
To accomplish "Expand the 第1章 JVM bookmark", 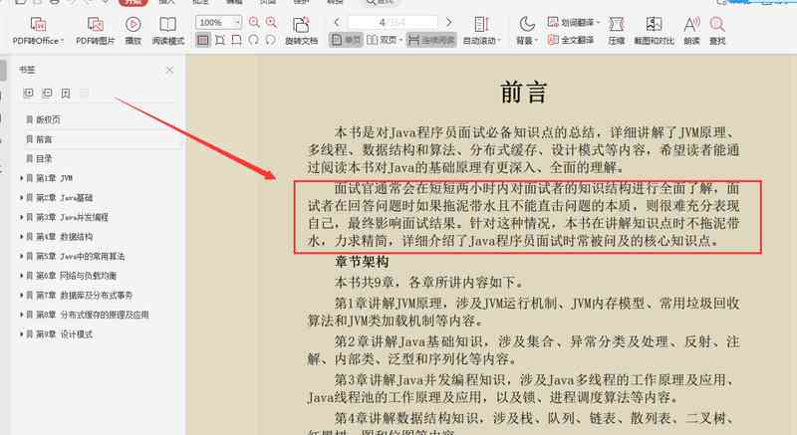I will click(x=21, y=178).
